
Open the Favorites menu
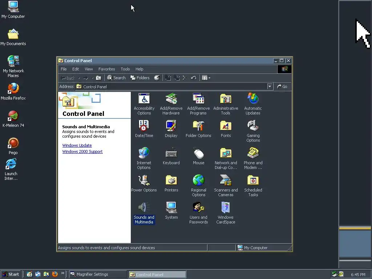coord(106,69)
